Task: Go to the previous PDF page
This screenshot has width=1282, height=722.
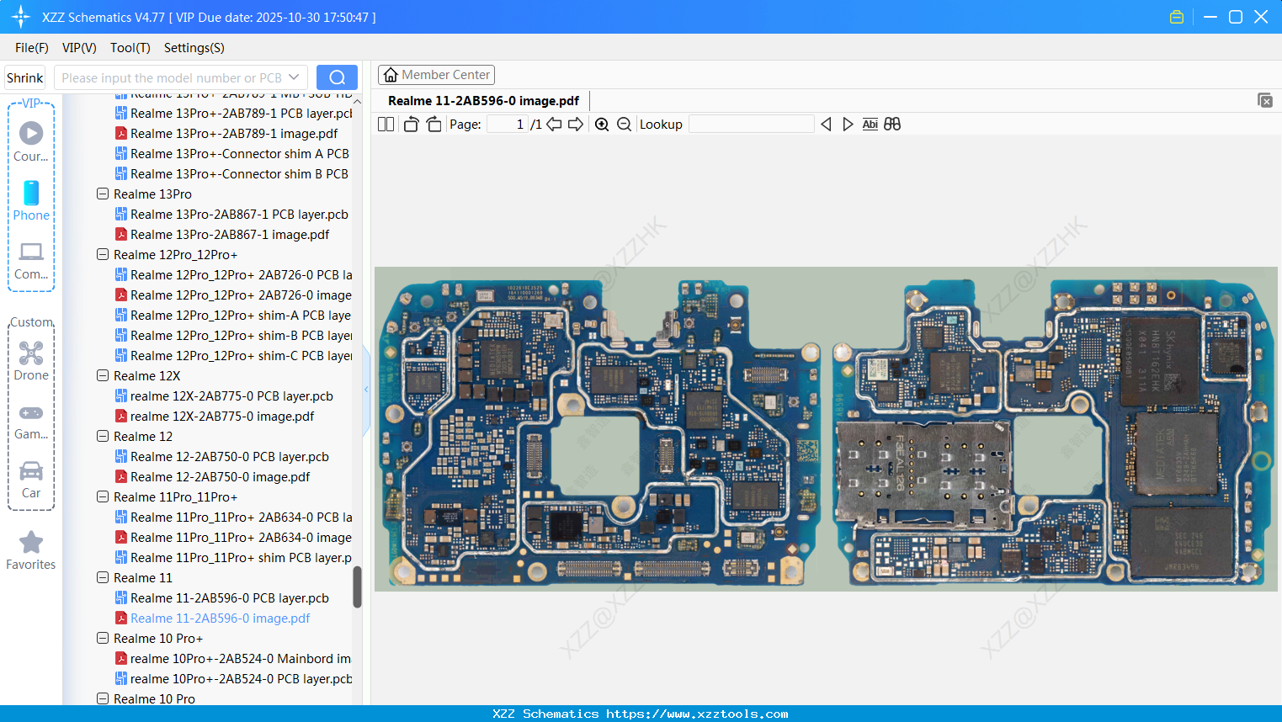Action: [x=554, y=125]
